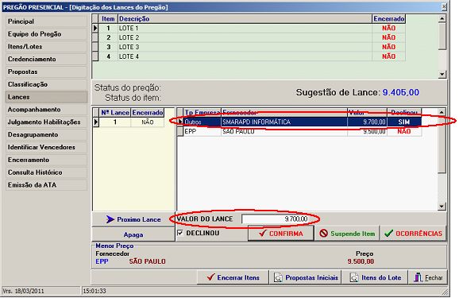Select the Lances menu entry
459x298 pixels.
(x=46, y=97)
